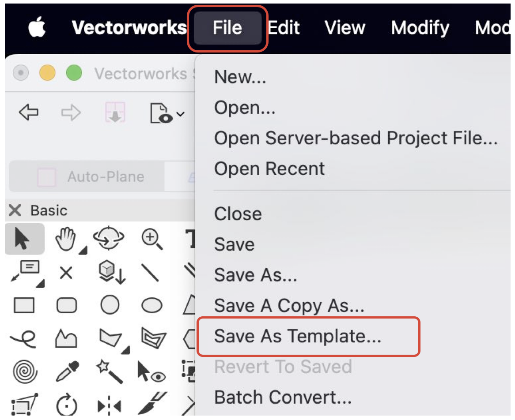Click the Batch Convert menu entry
This screenshot has height=420, width=515.
283,397
